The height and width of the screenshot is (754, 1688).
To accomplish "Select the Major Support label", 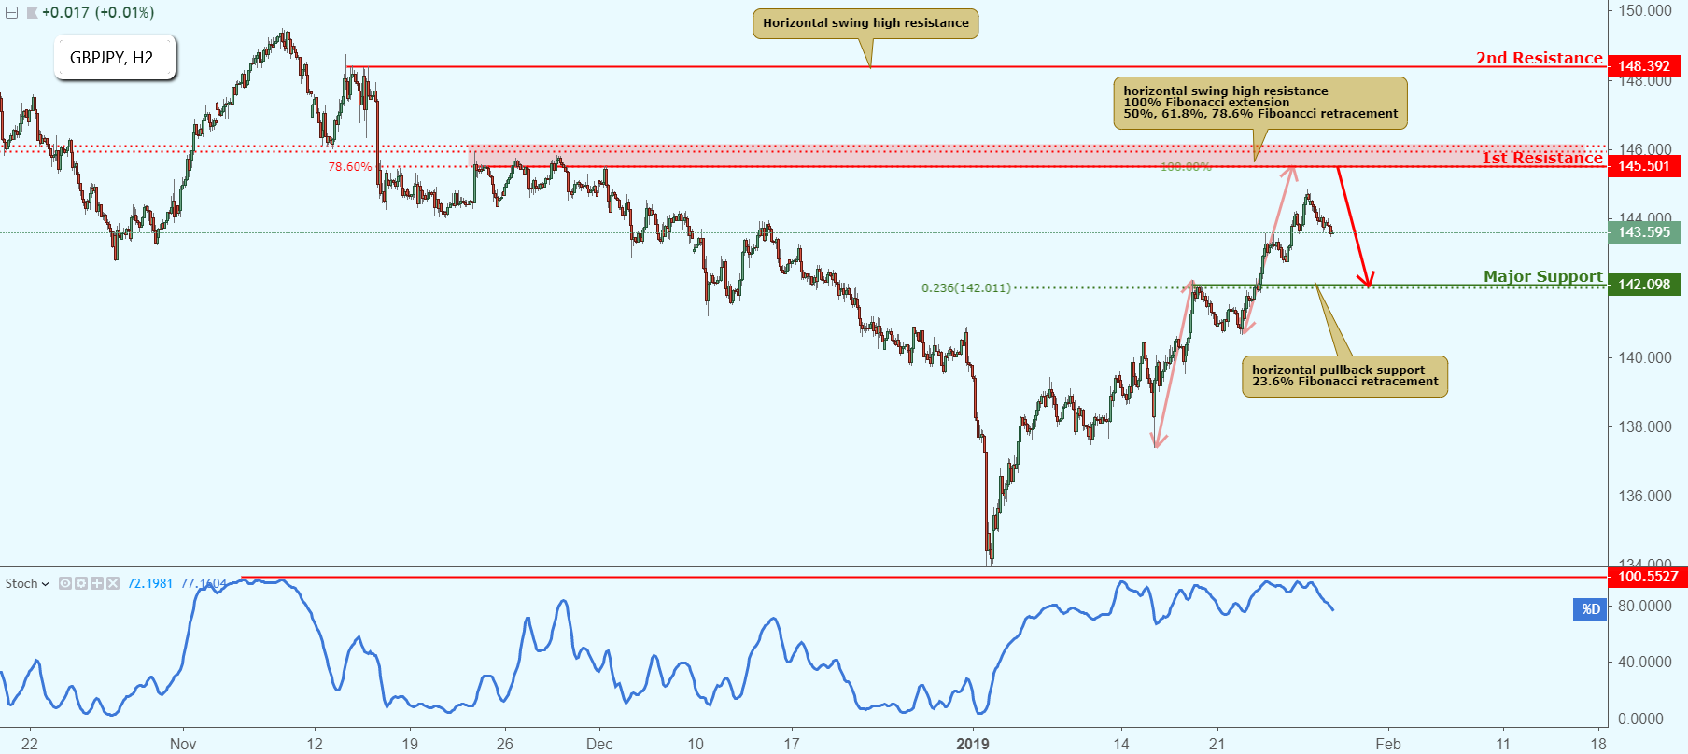I will point(1542,276).
